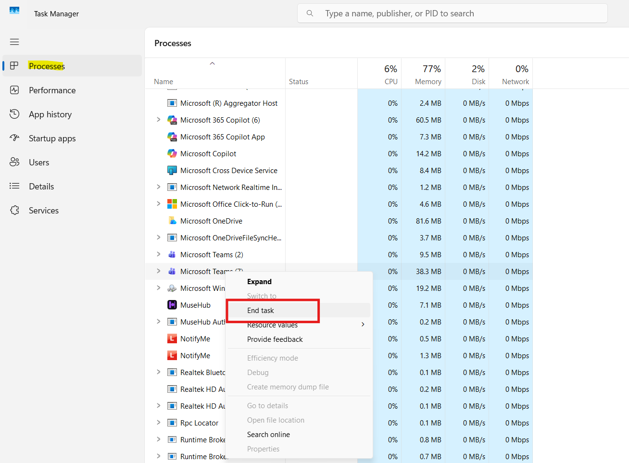Click the MuseHub process icon

(x=172, y=305)
